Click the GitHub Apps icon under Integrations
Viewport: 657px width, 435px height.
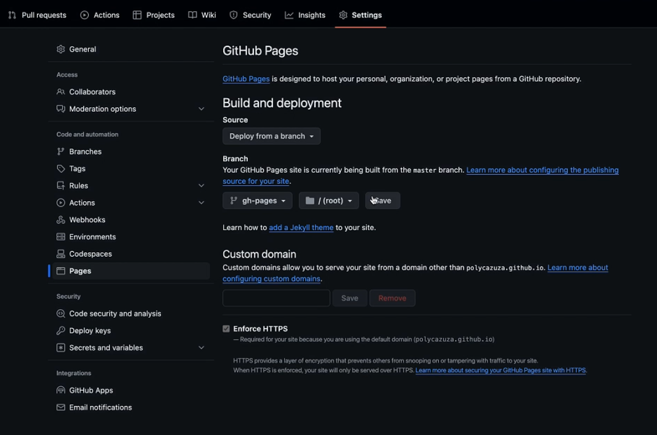[62, 390]
